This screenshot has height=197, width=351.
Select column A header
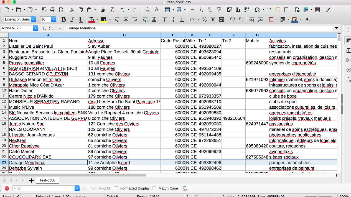(x=48, y=35)
